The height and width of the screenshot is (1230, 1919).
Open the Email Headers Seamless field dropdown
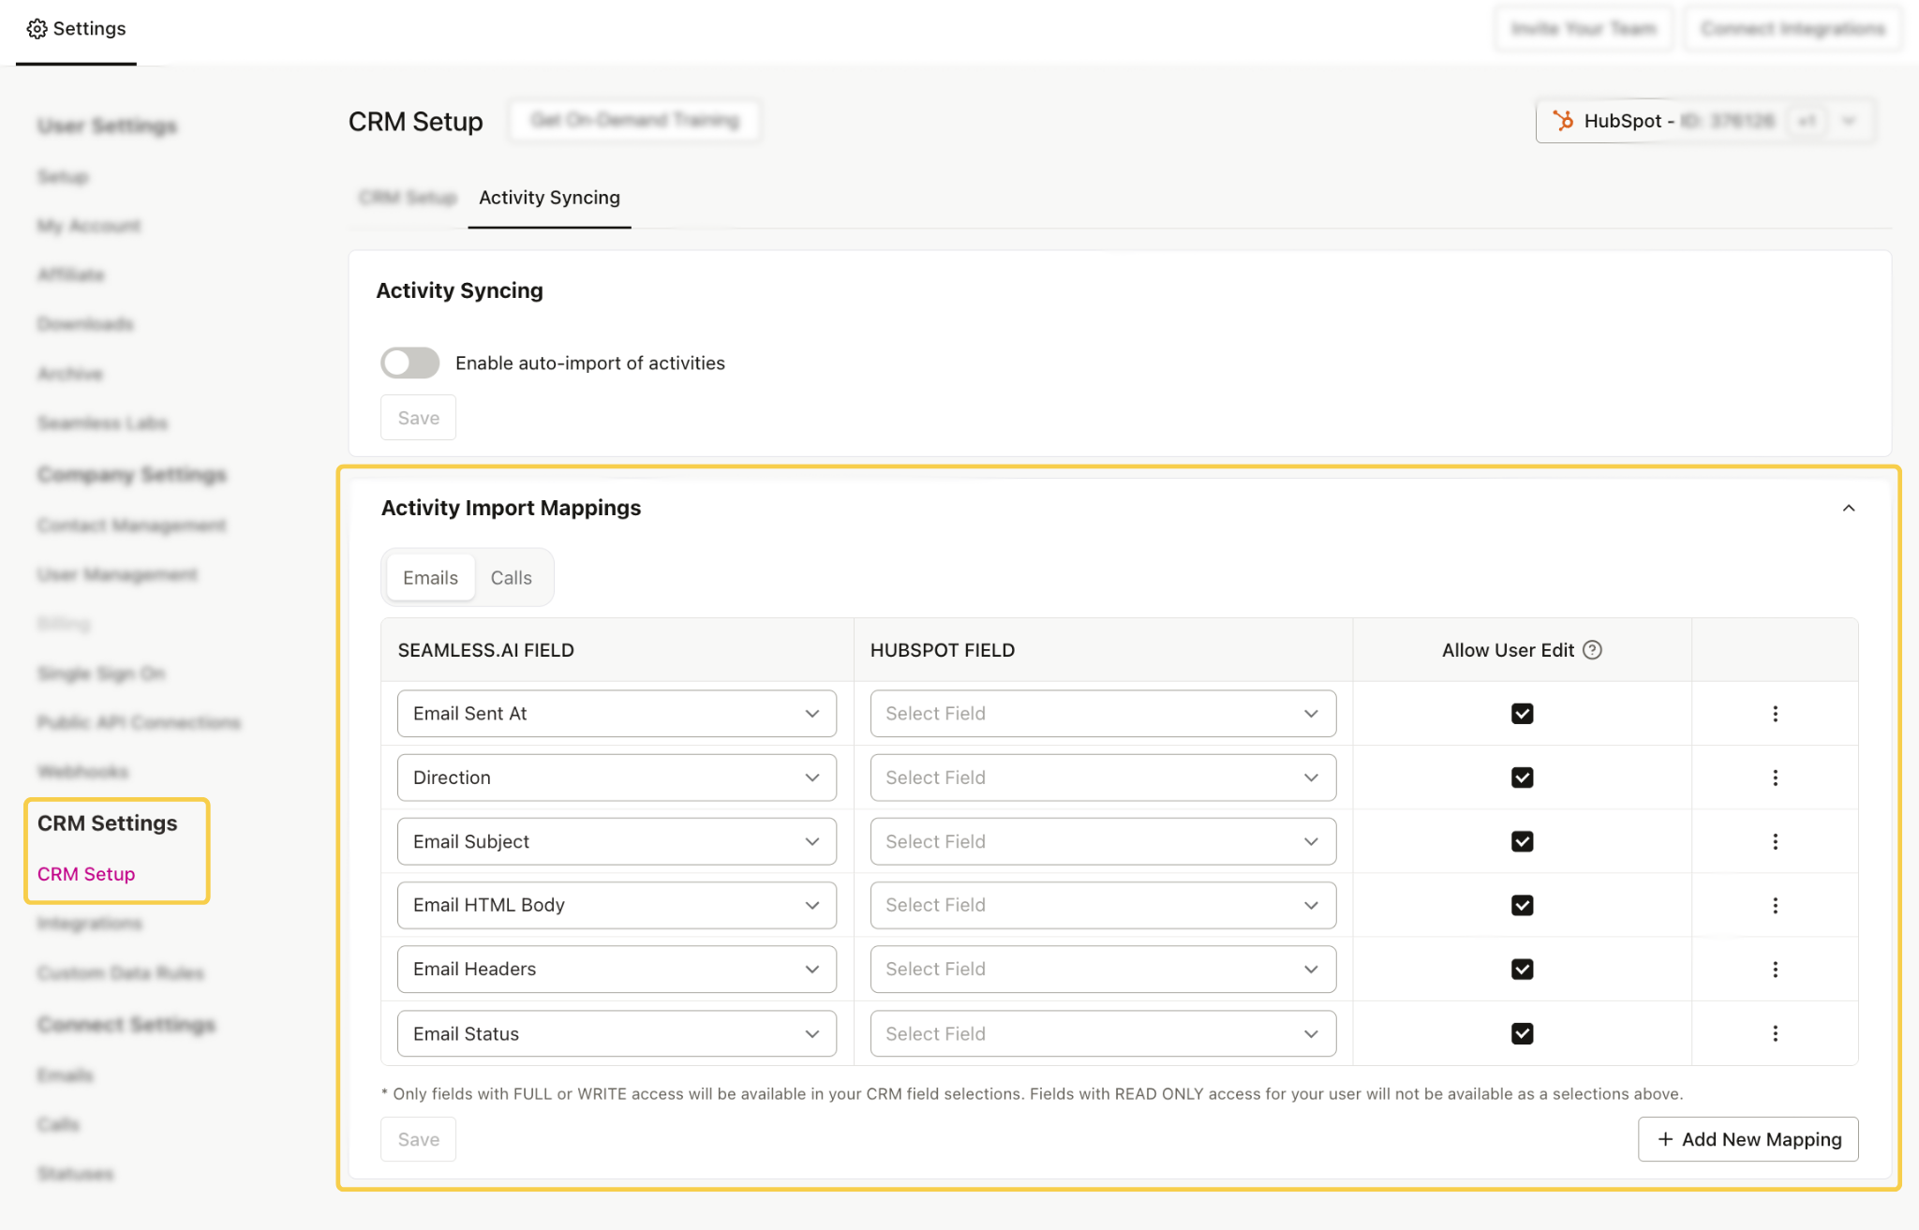(617, 970)
